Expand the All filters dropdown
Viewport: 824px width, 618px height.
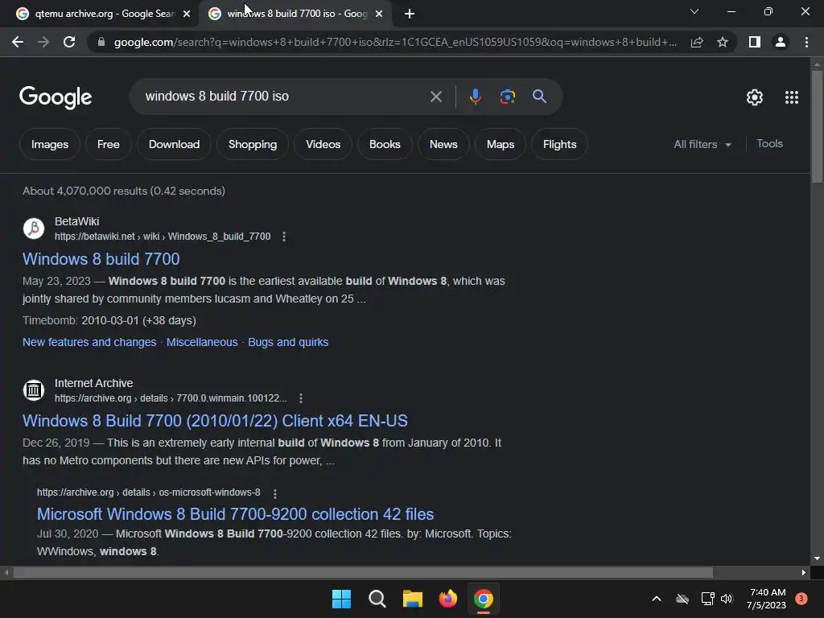tap(702, 145)
